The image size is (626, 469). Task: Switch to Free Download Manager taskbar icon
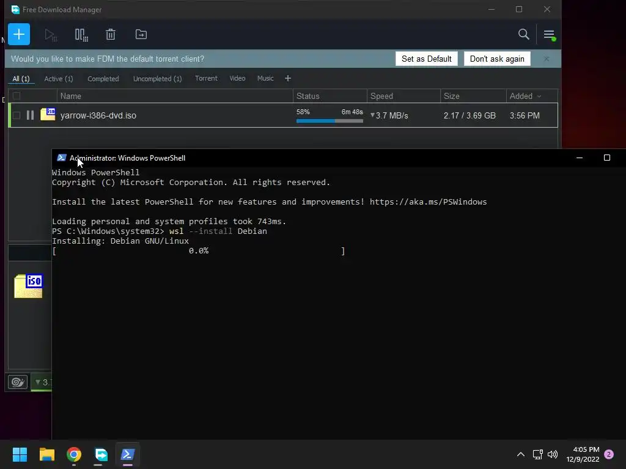[x=101, y=454]
